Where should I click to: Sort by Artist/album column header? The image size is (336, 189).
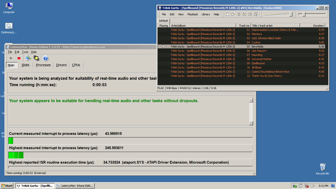203,26
